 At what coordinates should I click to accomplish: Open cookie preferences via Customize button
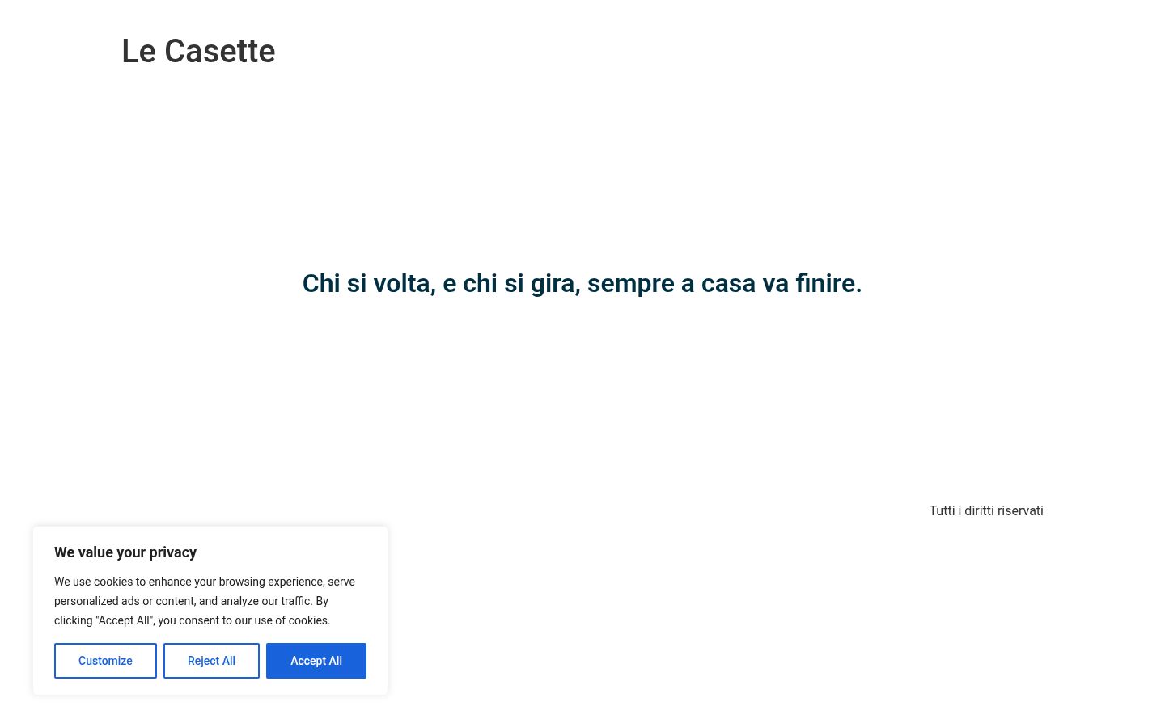click(x=105, y=661)
